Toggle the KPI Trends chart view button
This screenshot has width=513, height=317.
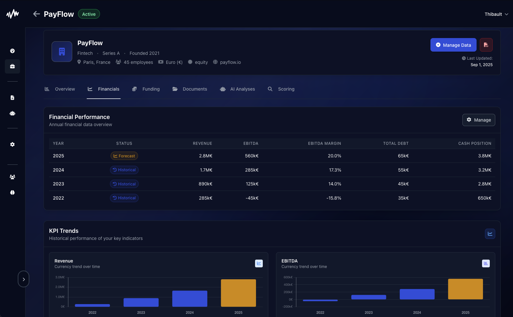coord(490,234)
